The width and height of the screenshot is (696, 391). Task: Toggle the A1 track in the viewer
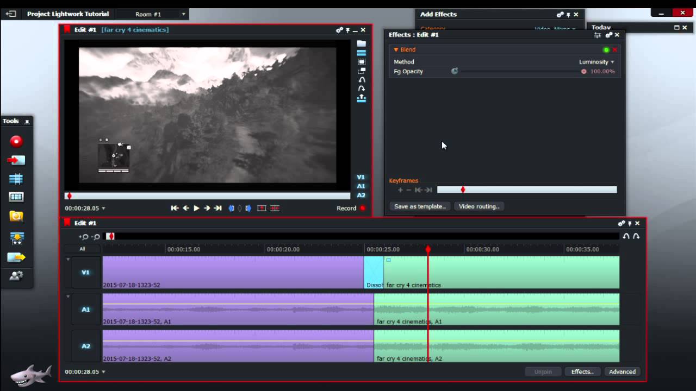pos(361,186)
